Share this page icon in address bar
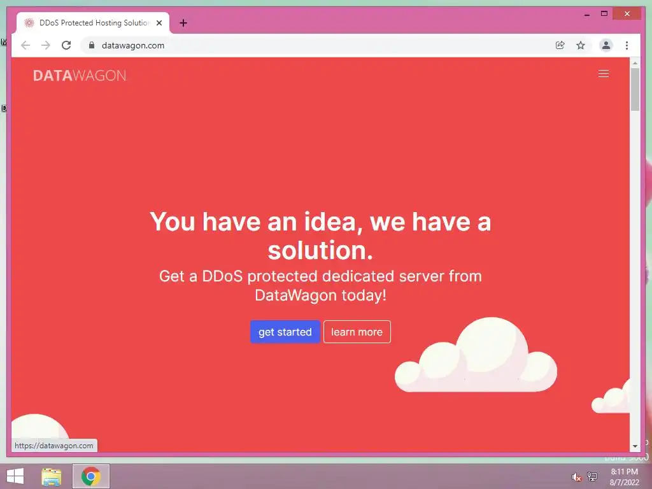 tap(560, 45)
